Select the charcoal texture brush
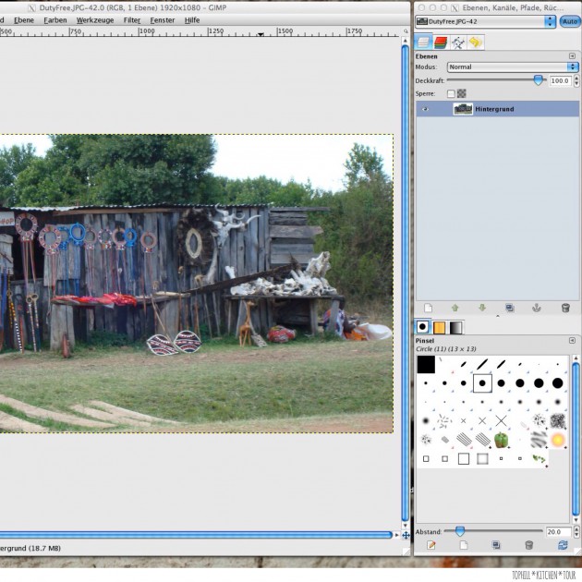Viewport: 582px width, 582px height. point(557,421)
